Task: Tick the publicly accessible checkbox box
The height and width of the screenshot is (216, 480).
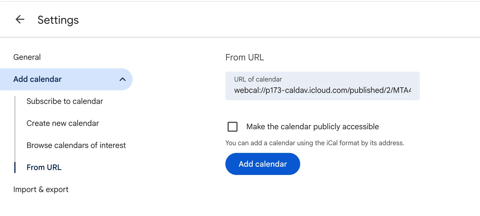Action: coord(233,127)
